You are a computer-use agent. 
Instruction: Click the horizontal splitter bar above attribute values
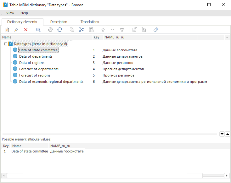point(110,134)
